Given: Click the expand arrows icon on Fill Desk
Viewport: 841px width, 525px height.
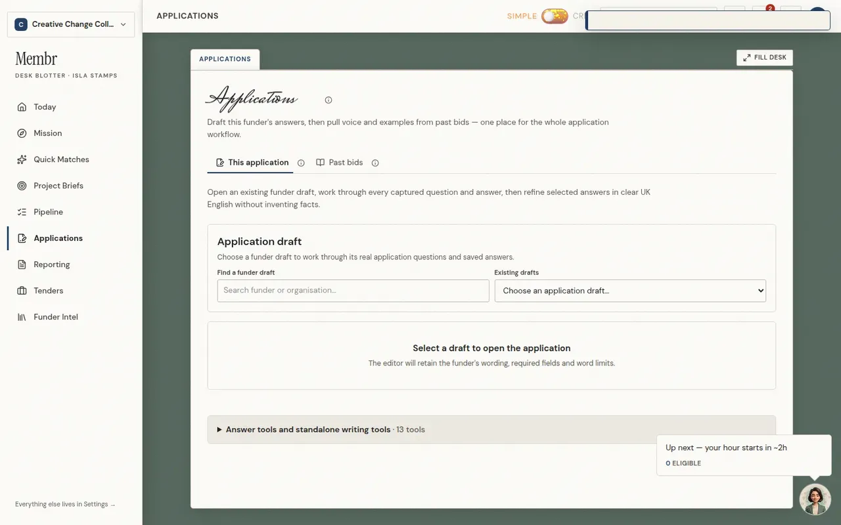Looking at the screenshot, I should tap(746, 58).
